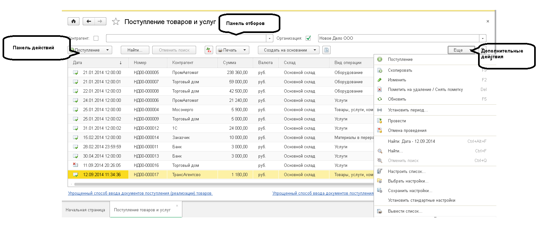
Task: Open the Организация dropdown list
Action: coord(483,38)
